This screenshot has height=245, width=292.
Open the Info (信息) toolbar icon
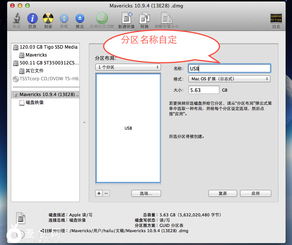point(32,19)
